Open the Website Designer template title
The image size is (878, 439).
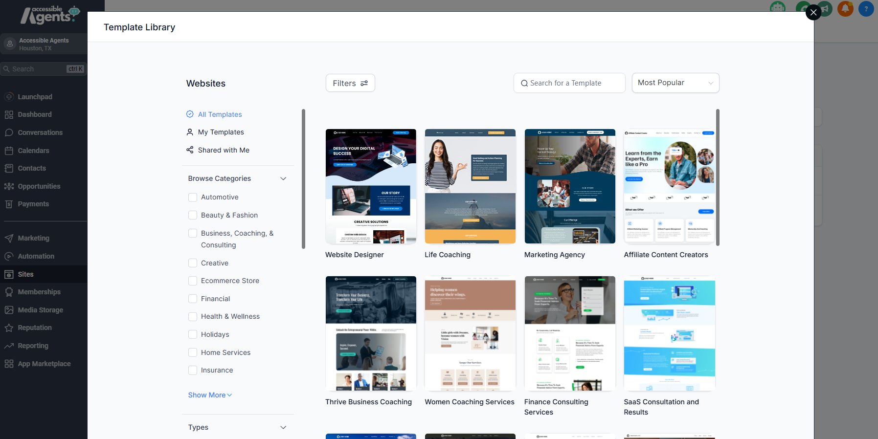click(355, 255)
